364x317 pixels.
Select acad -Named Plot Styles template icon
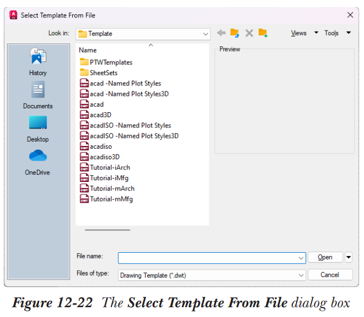(x=84, y=83)
